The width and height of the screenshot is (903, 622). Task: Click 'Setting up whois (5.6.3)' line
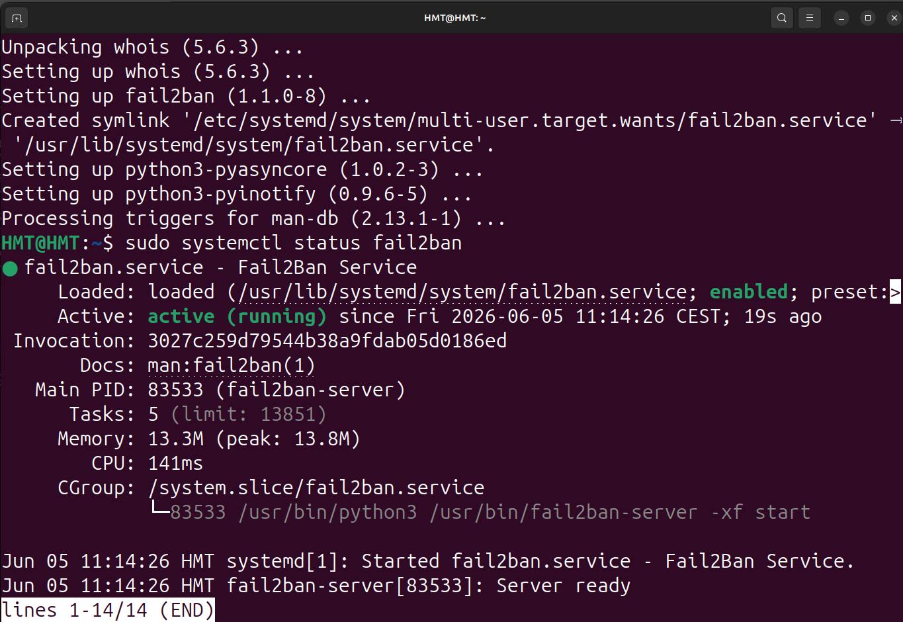coord(158,71)
